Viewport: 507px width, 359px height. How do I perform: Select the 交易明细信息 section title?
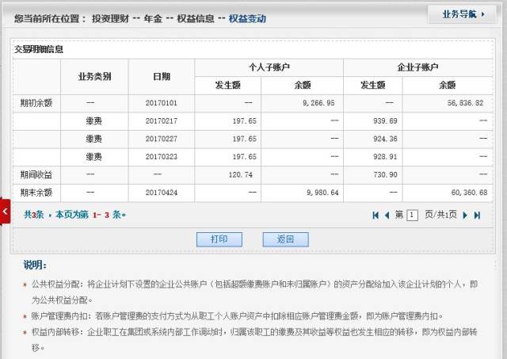(39, 49)
